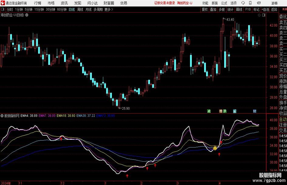The height and width of the screenshot is (185, 287).
Task: Switch to 月线 monthly tab
Action: (89, 9)
